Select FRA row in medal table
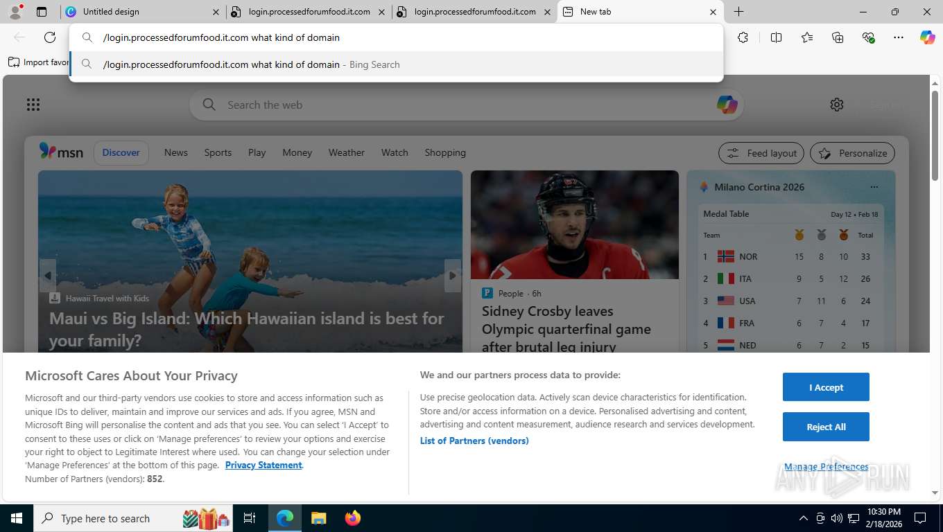 pyautogui.click(x=790, y=323)
